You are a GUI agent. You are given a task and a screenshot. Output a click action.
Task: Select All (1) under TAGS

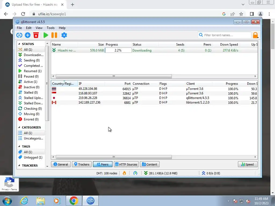[x=31, y=152]
